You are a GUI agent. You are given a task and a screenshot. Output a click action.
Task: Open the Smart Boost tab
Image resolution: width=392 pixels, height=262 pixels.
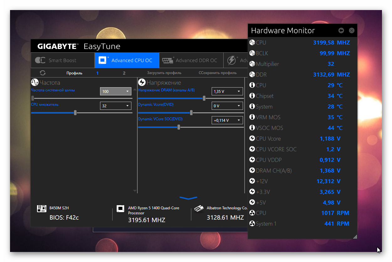63,60
